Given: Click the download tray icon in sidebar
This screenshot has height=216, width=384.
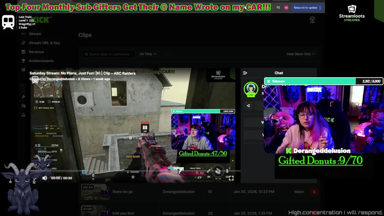Looking at the screenshot, I should pos(23,115).
